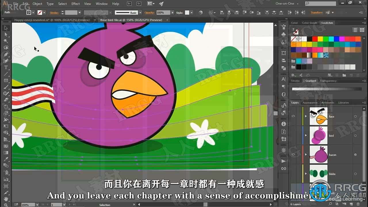Open the One-on-One workspace dropdown

point(288,4)
